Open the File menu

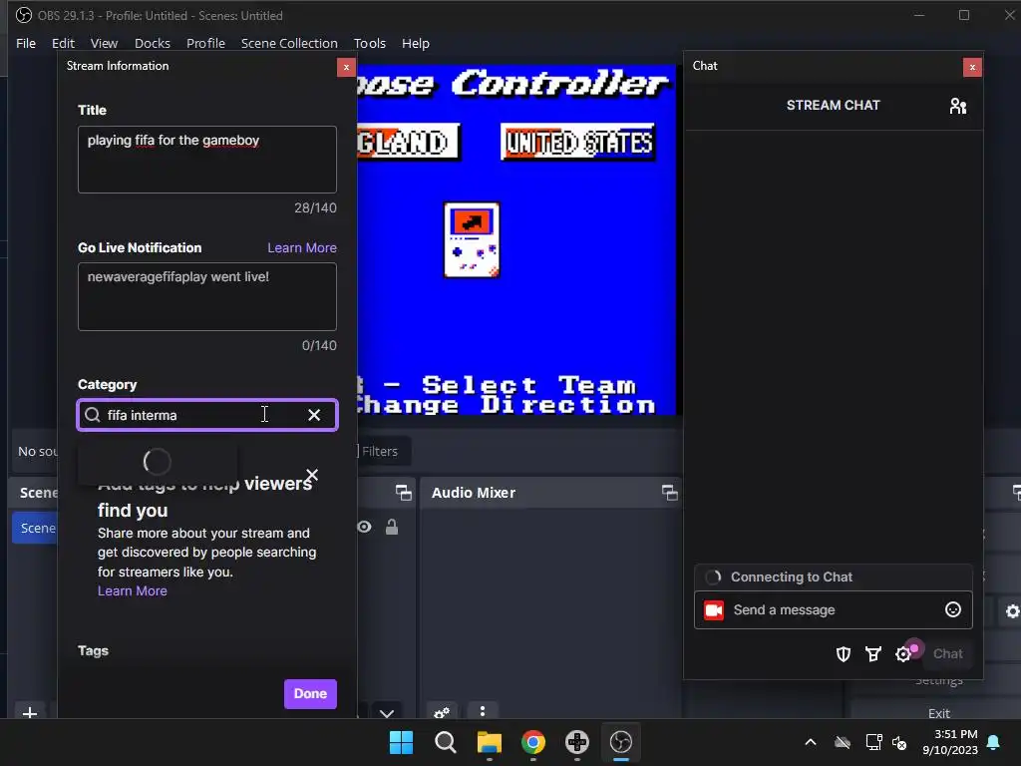[x=26, y=44]
